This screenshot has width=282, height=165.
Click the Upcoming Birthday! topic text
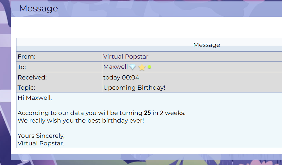click(x=134, y=87)
